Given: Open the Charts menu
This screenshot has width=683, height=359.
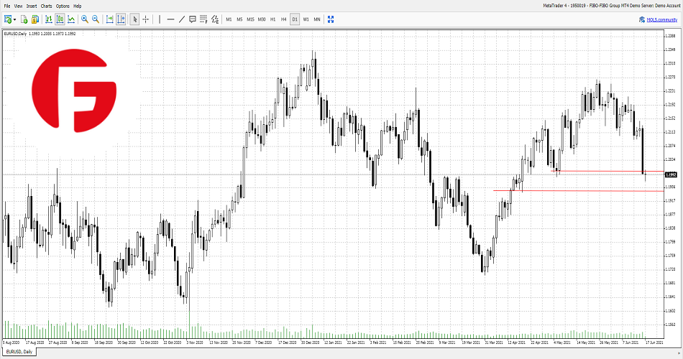Looking at the screenshot, I should tap(46, 6).
